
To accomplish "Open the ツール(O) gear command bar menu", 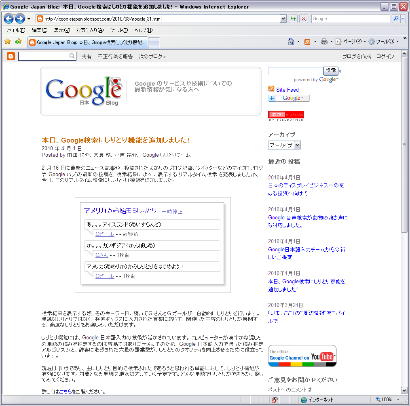I will (384, 42).
